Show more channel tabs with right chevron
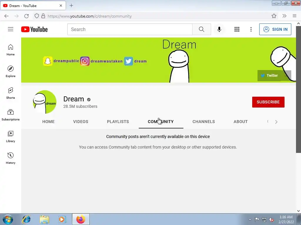301x225 pixels. tap(276, 122)
